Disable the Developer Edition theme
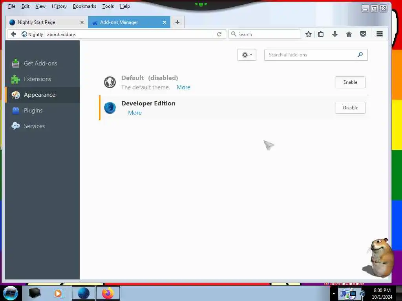 350,108
